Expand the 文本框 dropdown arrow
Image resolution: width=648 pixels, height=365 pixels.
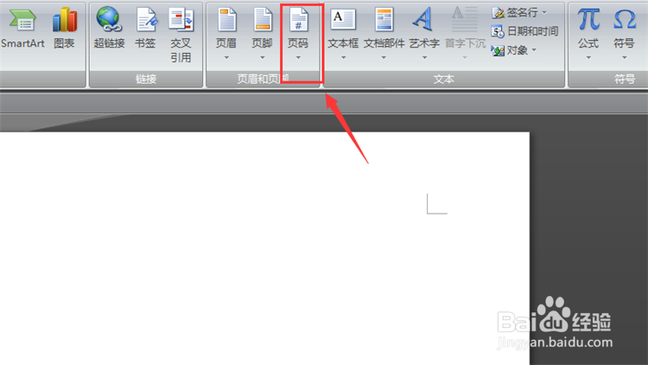tap(343, 58)
